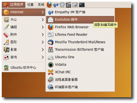Select the 影音 category
137x103 pixels.
pos(23,50)
